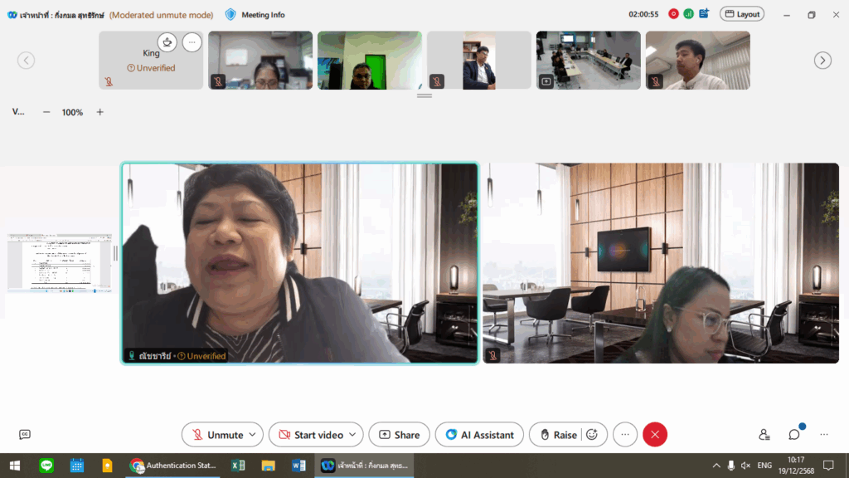Click the Share button
Viewport: 849px width, 478px height.
pos(399,434)
